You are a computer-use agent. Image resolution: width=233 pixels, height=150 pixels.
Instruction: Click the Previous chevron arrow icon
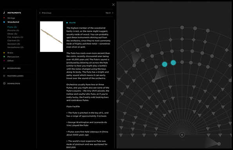[x=40, y=13]
